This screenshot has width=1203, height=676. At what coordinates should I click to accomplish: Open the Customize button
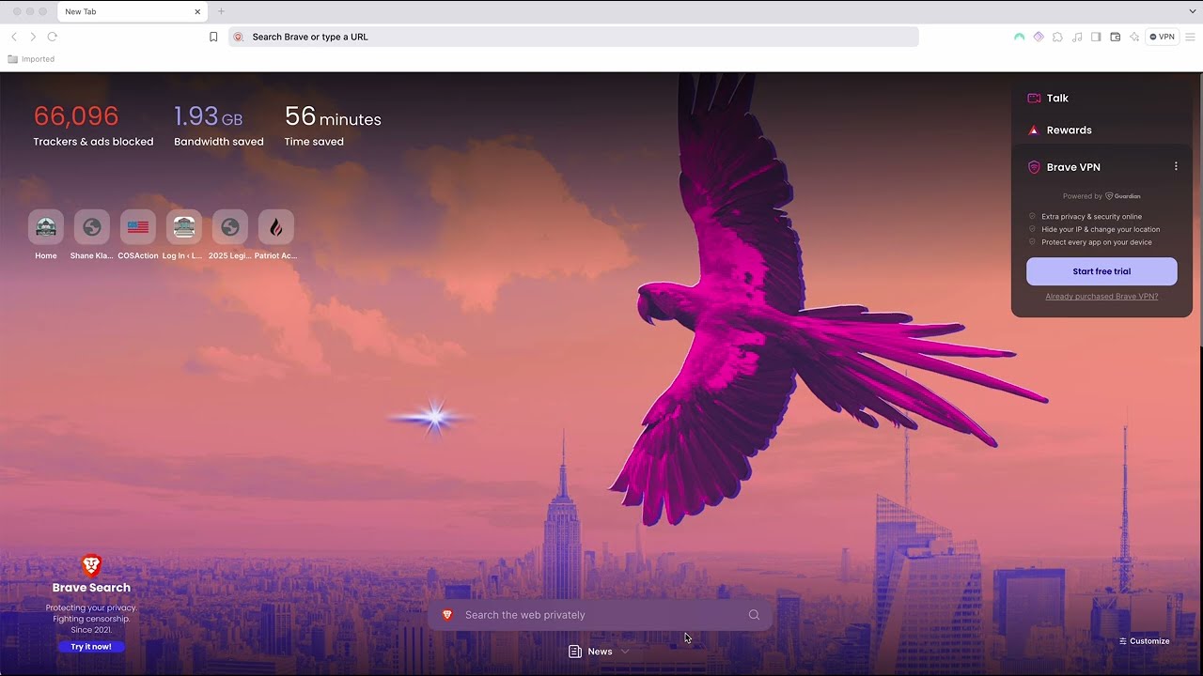pos(1144,641)
